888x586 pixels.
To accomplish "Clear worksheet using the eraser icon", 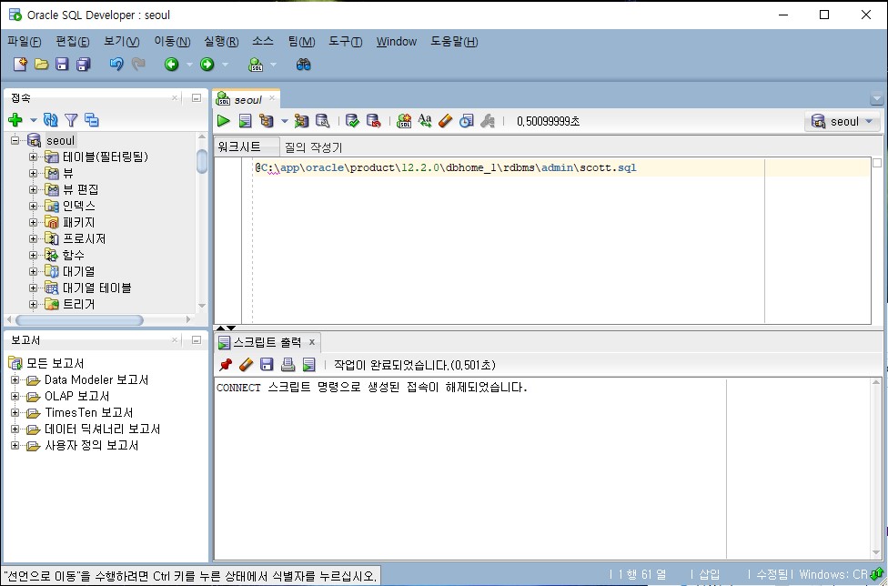I will click(x=446, y=121).
